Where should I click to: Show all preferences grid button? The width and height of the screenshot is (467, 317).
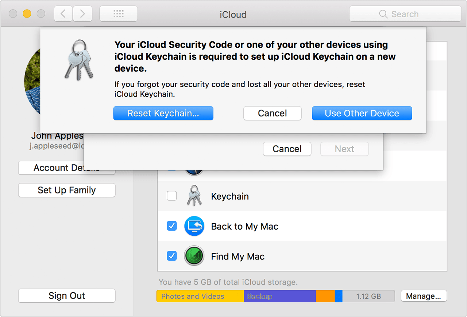point(119,14)
